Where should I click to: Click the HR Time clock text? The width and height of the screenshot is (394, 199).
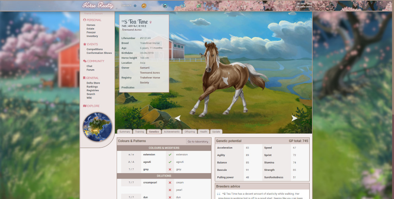pyautogui.click(x=304, y=4)
